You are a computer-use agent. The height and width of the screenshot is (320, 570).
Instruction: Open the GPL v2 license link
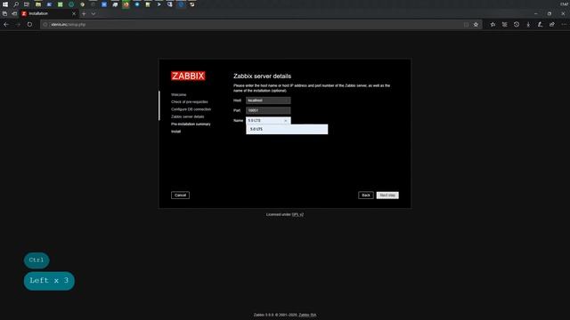coord(297,215)
